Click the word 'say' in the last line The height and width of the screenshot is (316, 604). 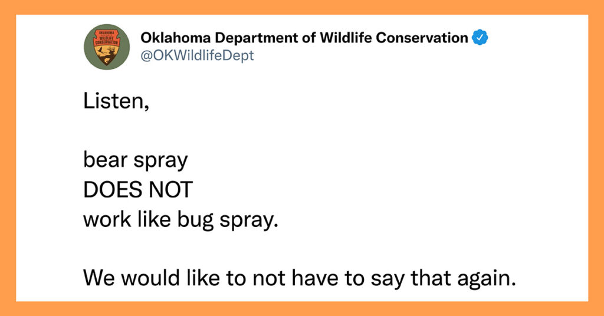[x=387, y=279]
